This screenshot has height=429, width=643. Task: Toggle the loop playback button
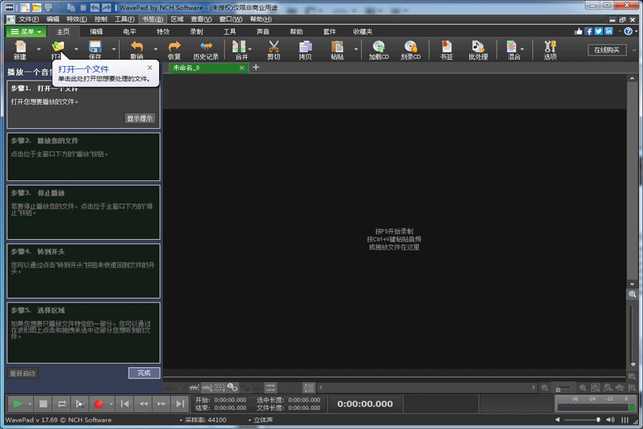point(62,403)
